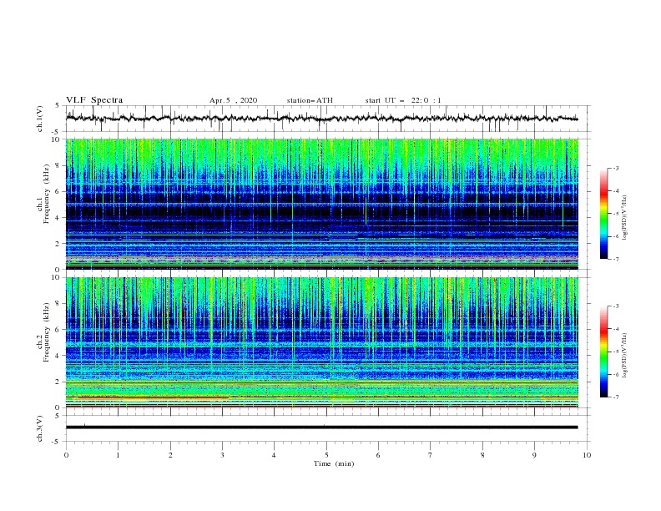Screen dimensions: 661x511
Task: Click the "start UT = 22:0 :1" text
Action: pos(403,100)
